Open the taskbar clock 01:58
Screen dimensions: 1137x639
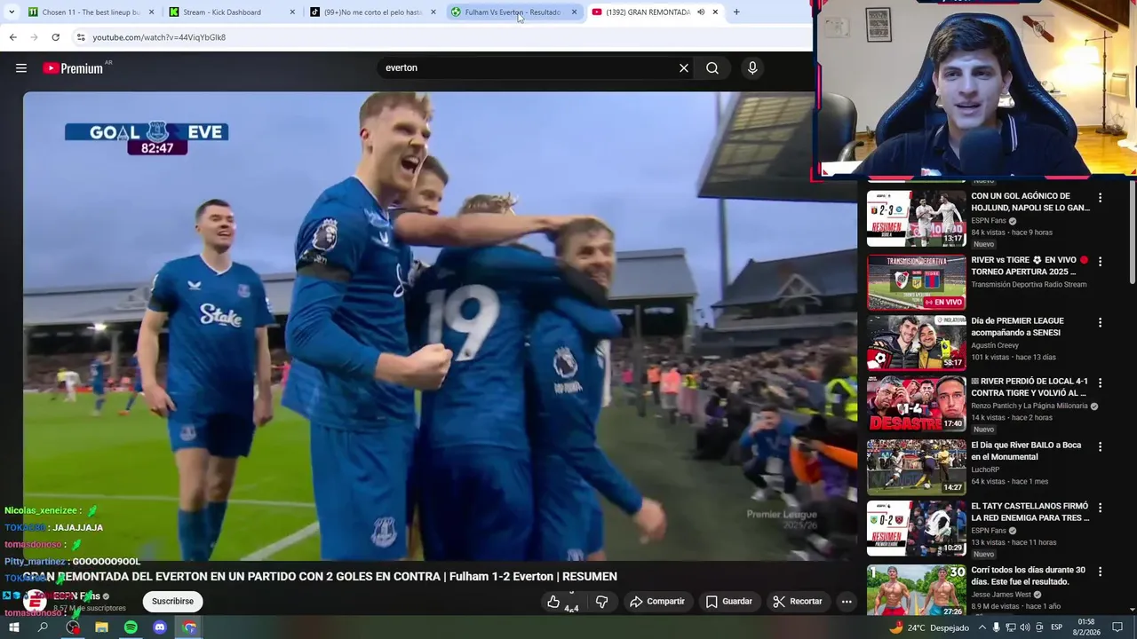tap(1085, 627)
